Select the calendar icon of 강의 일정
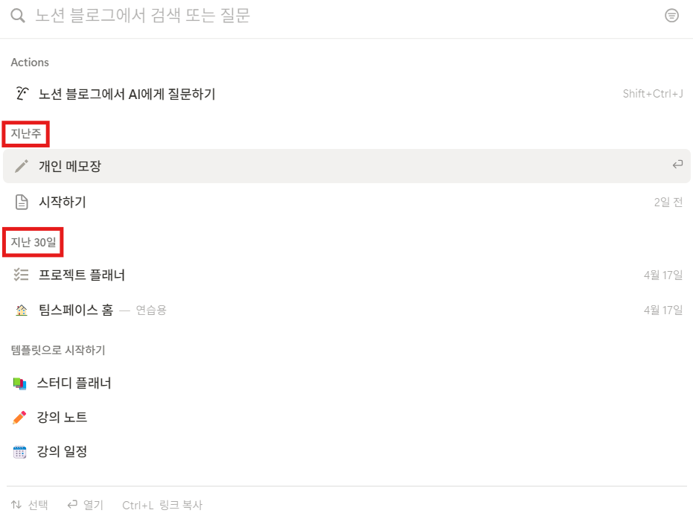 [21, 451]
